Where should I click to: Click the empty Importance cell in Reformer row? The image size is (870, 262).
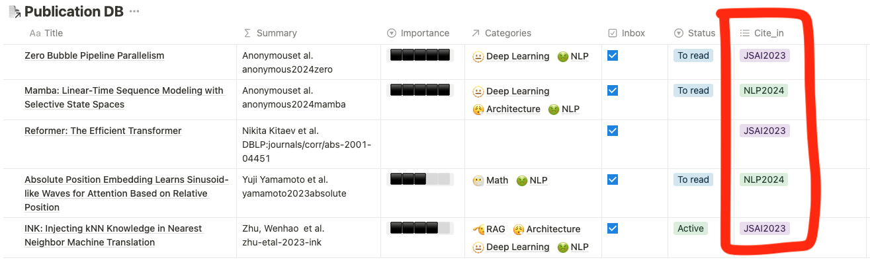coord(423,144)
